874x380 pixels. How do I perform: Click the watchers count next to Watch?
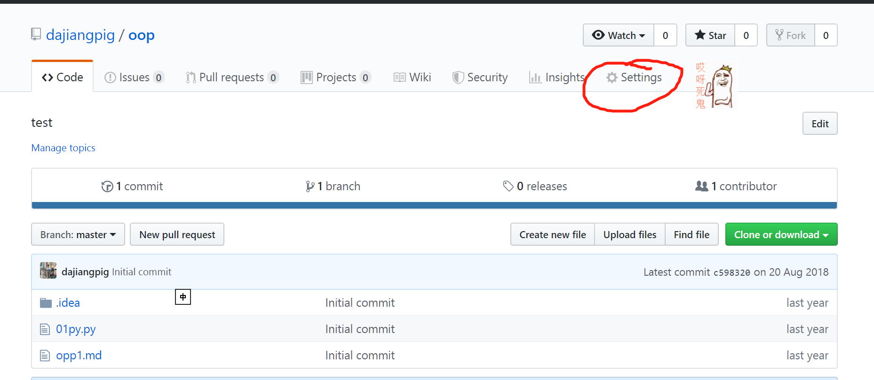tap(665, 35)
